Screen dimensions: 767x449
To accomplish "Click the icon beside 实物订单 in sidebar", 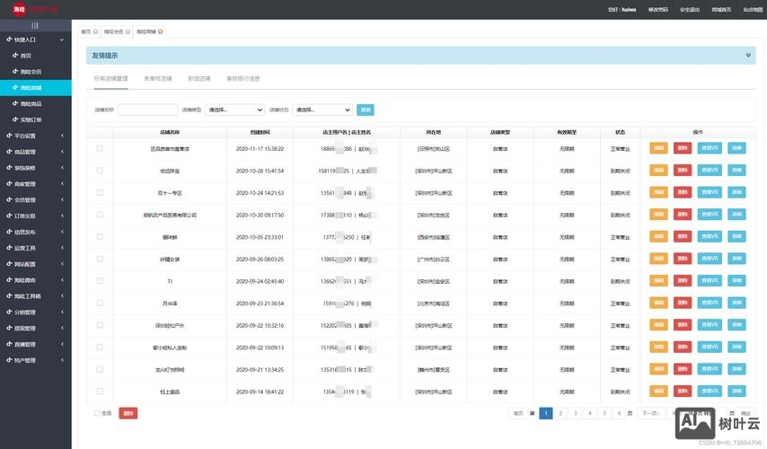I will pos(14,119).
